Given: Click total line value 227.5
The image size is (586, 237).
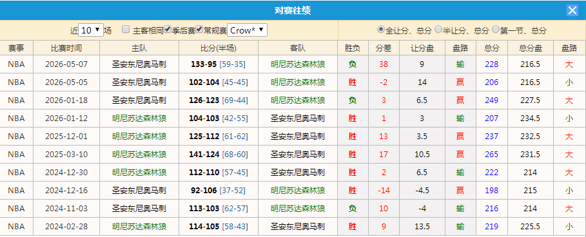Looking at the screenshot, I should [531, 100].
